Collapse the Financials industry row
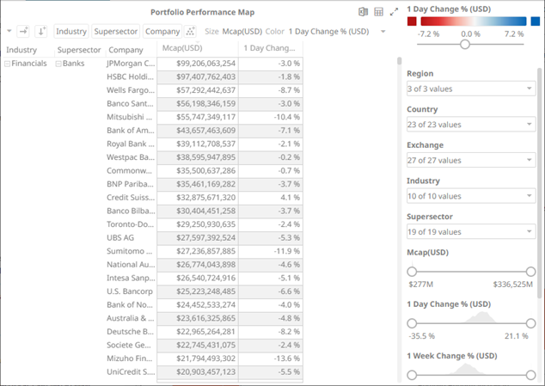 (x=8, y=64)
